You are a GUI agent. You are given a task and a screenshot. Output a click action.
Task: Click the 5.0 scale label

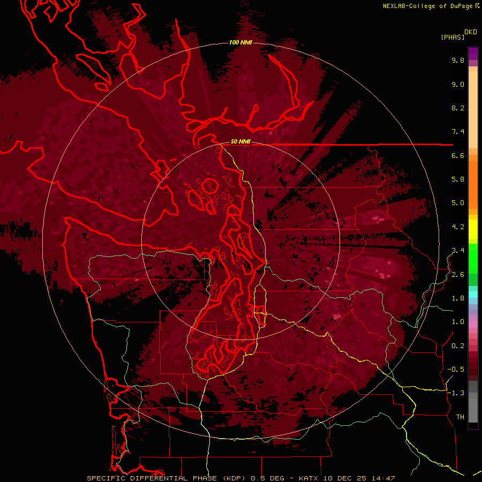pyautogui.click(x=458, y=203)
